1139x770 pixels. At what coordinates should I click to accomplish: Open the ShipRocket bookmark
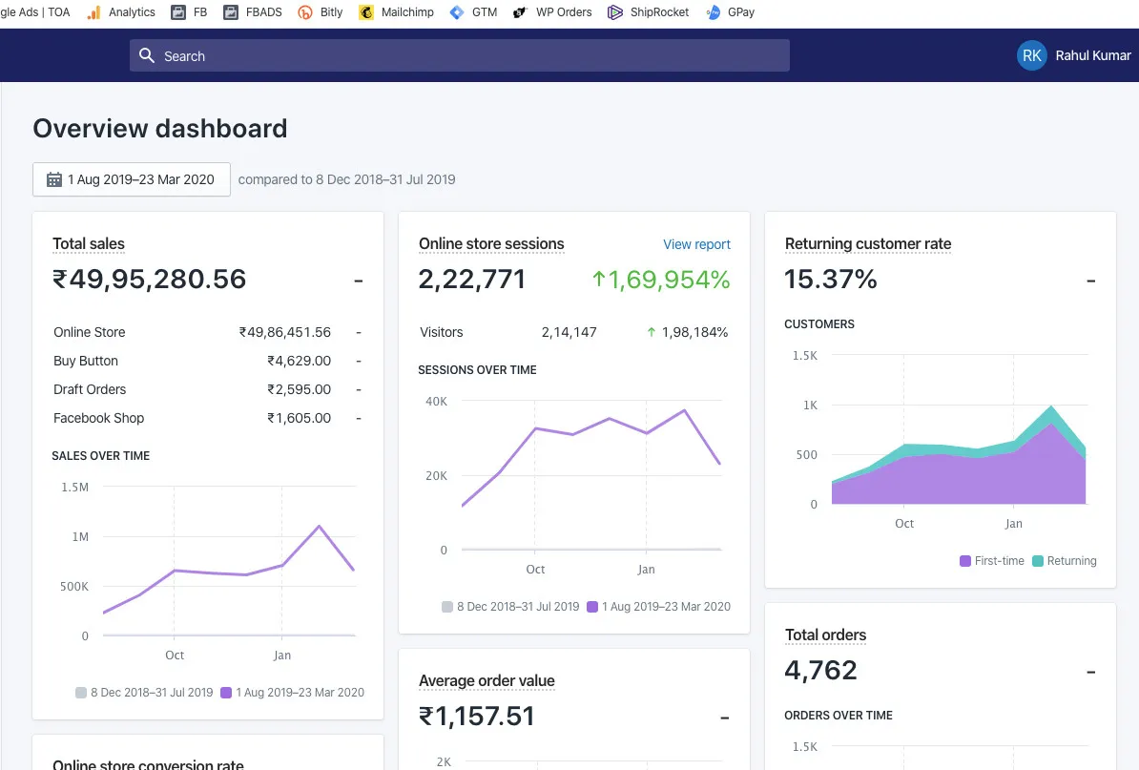[x=648, y=12]
